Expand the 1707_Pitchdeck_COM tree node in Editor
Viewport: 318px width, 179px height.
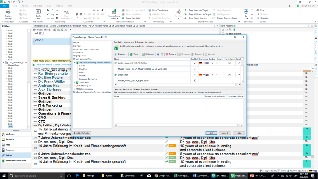pos(3,63)
